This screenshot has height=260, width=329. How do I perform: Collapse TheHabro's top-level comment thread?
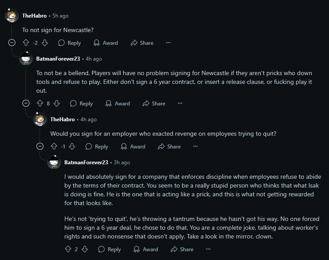[12, 43]
